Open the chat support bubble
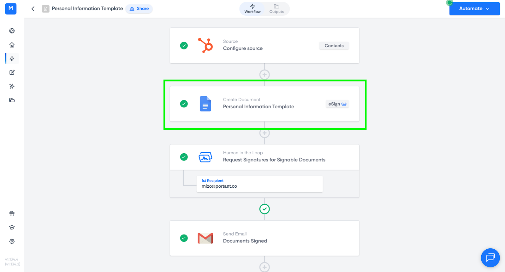The width and height of the screenshot is (505, 272). point(490,258)
